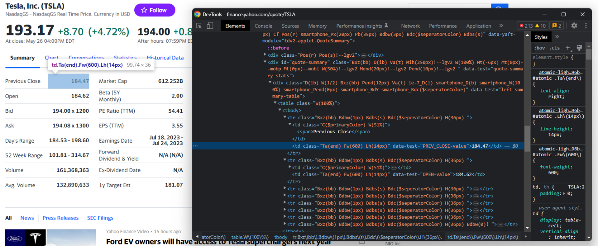Open computed styles sidebar icon in Styles pane
The height and width of the screenshot is (246, 598).
tap(579, 48)
